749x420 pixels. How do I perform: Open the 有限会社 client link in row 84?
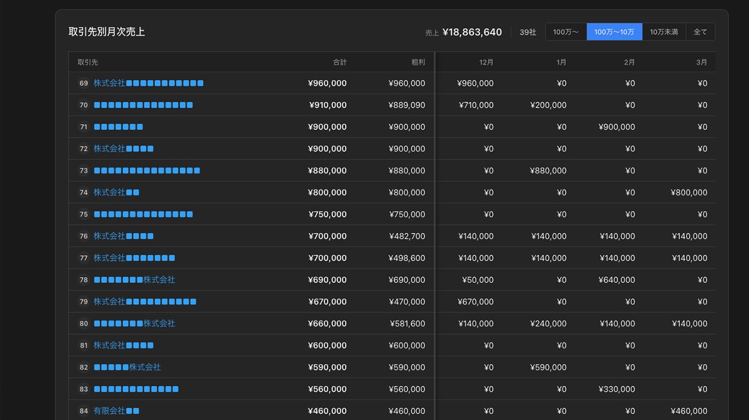point(117,411)
